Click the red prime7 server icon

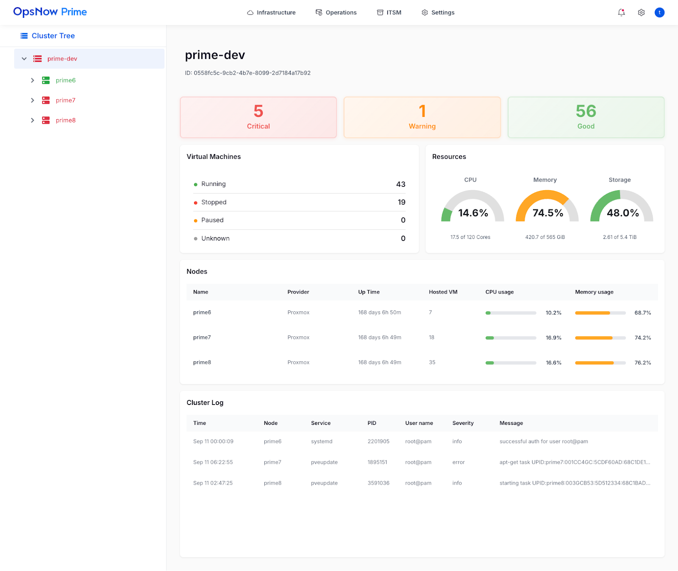tap(46, 100)
